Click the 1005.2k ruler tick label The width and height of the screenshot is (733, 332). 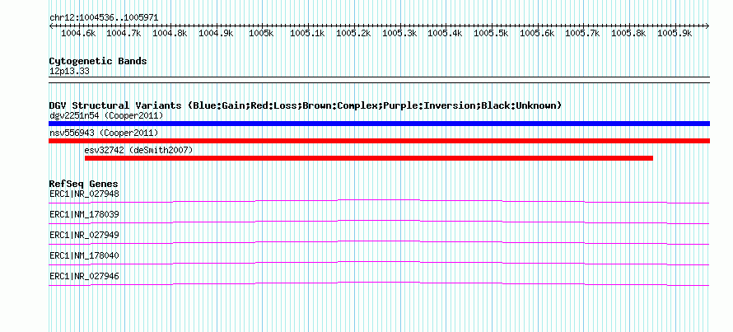click(x=353, y=33)
